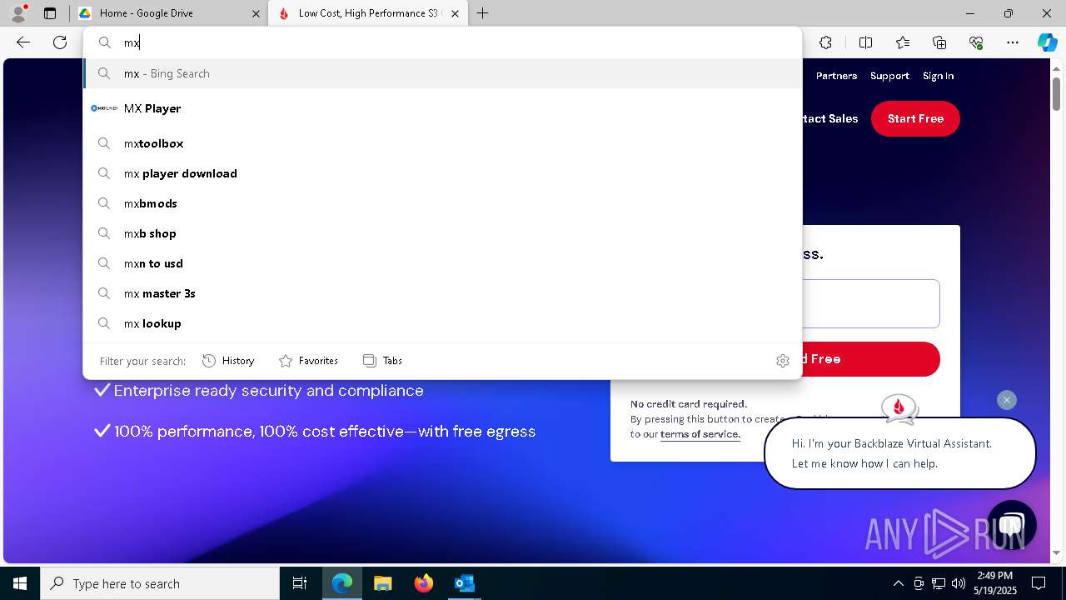
Task: Open the Partners link
Action: point(836,76)
